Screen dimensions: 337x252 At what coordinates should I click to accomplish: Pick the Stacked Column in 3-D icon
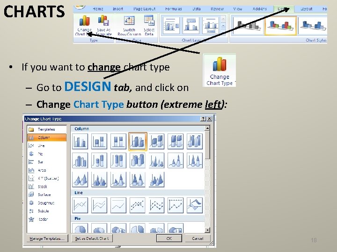click(x=156, y=141)
